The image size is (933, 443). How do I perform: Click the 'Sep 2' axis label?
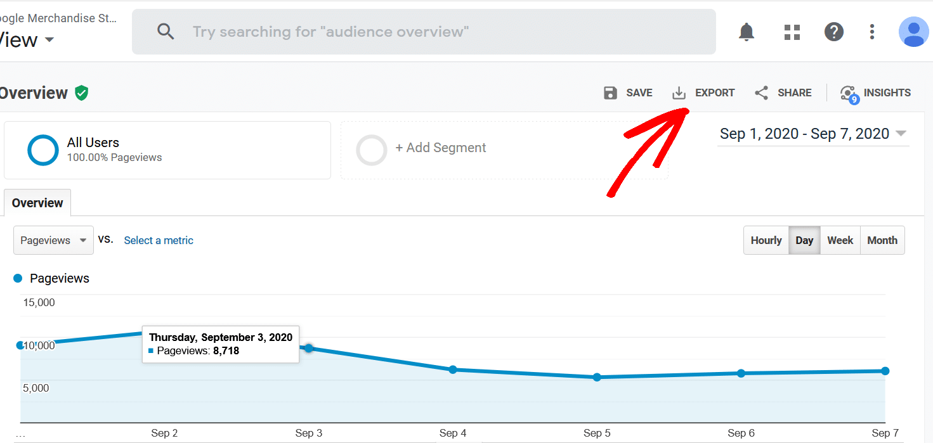point(164,433)
